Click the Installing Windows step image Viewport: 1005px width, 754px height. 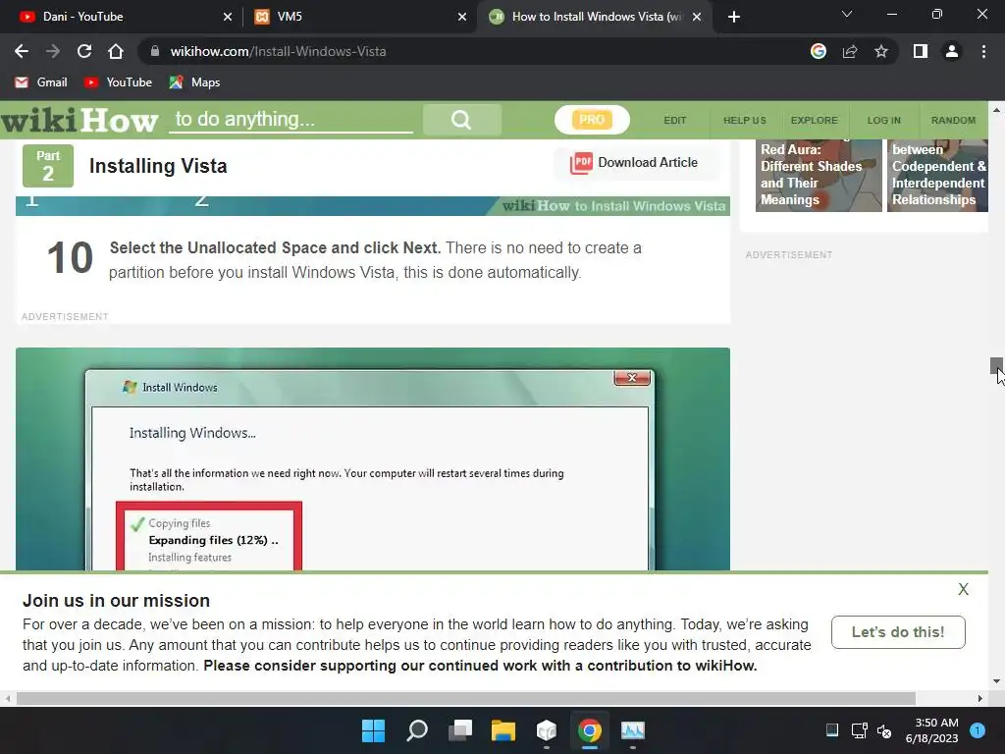click(372, 459)
